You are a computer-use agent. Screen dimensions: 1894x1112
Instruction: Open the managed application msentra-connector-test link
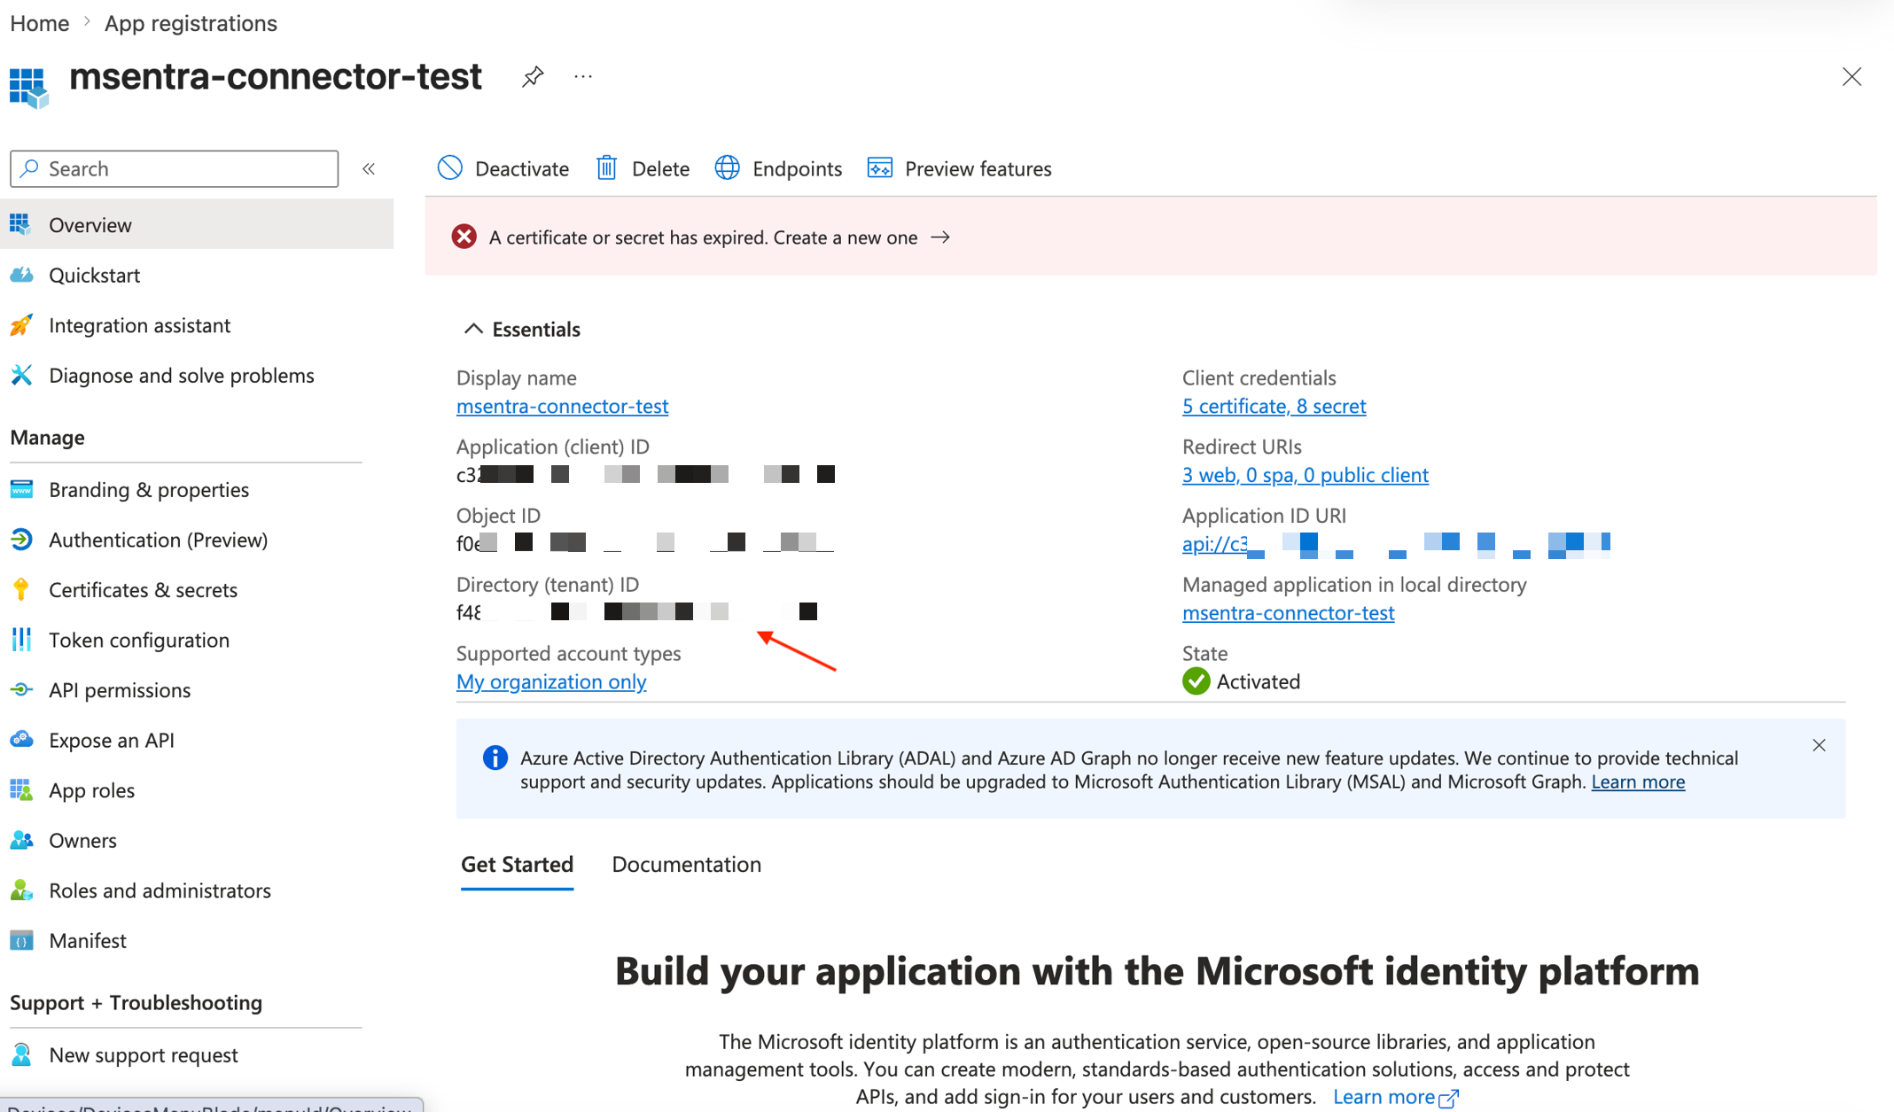1288,612
